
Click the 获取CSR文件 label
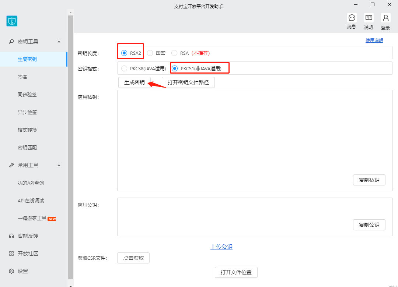click(x=92, y=258)
